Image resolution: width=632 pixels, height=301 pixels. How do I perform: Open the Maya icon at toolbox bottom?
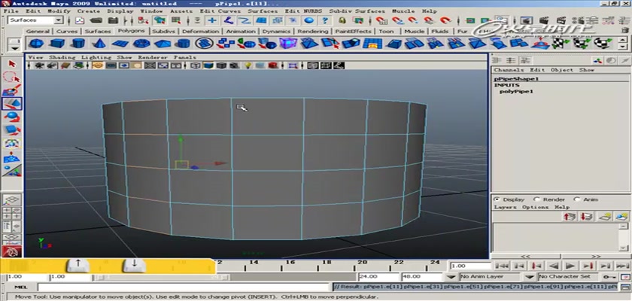(12, 252)
